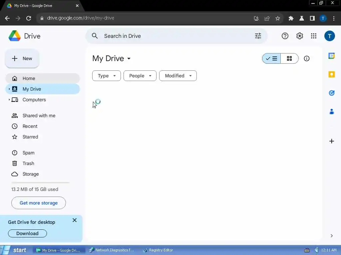Click the taskbar clock 12:11 AM

pyautogui.click(x=329, y=250)
